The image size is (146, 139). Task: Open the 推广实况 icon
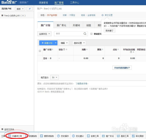coord(103,136)
